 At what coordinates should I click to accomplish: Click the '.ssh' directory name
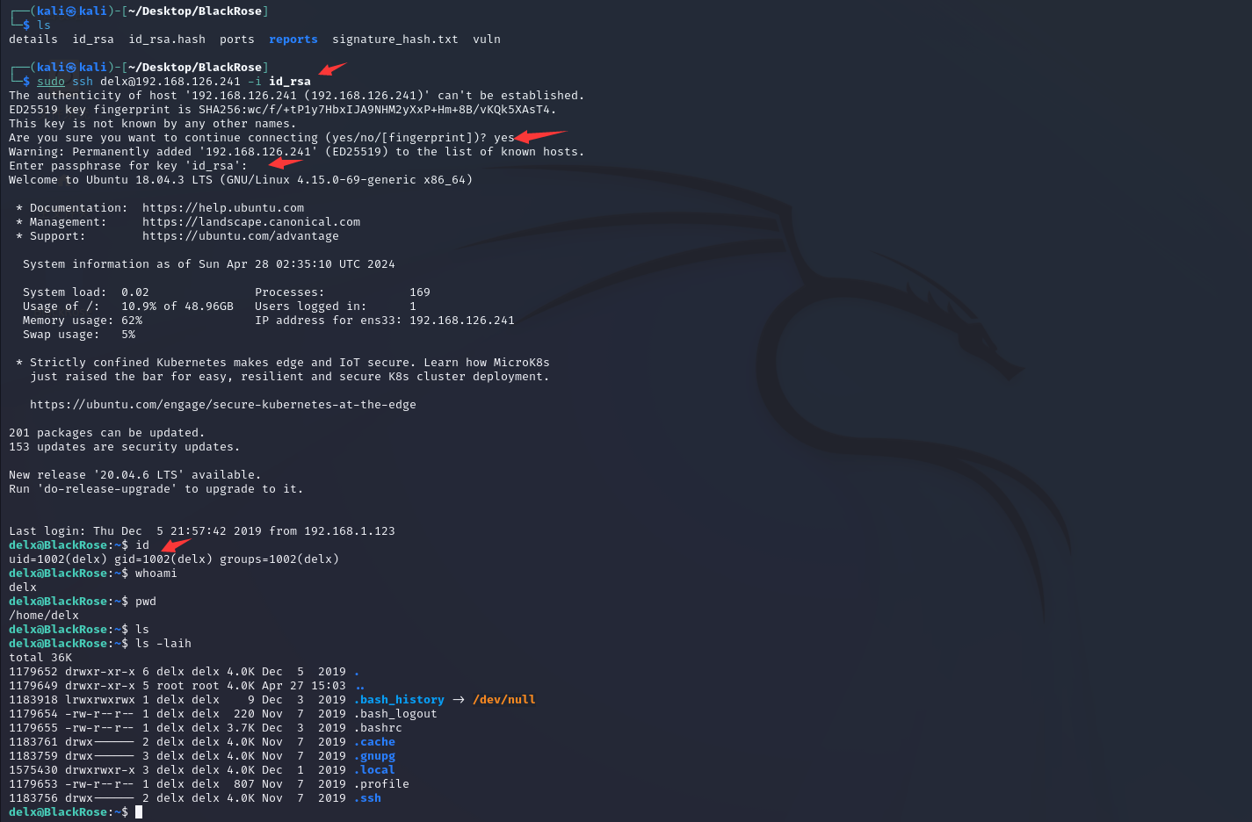(367, 798)
